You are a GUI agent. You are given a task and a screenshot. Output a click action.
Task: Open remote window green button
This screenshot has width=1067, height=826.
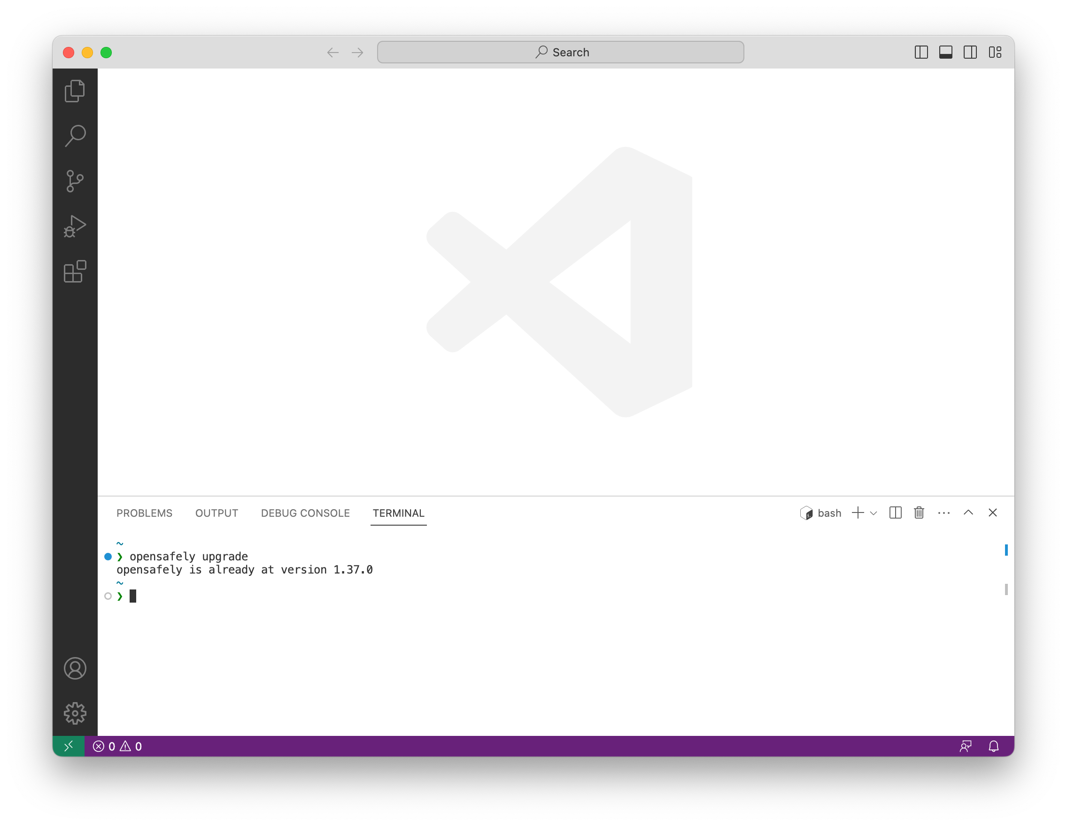[69, 746]
